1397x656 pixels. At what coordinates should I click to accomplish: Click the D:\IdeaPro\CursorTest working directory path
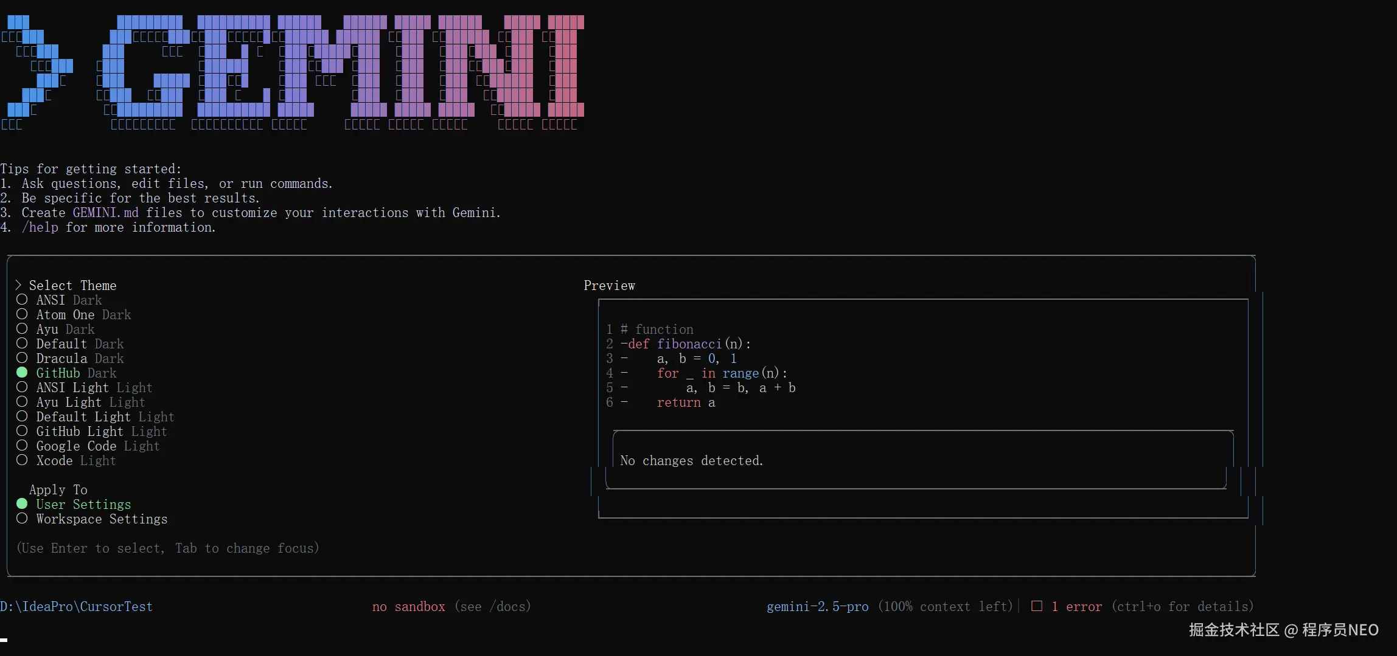coord(77,607)
